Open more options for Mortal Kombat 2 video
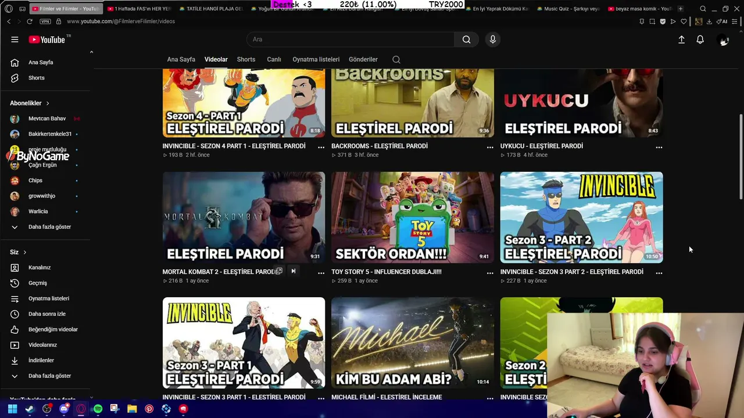The width and height of the screenshot is (744, 418). point(321,273)
